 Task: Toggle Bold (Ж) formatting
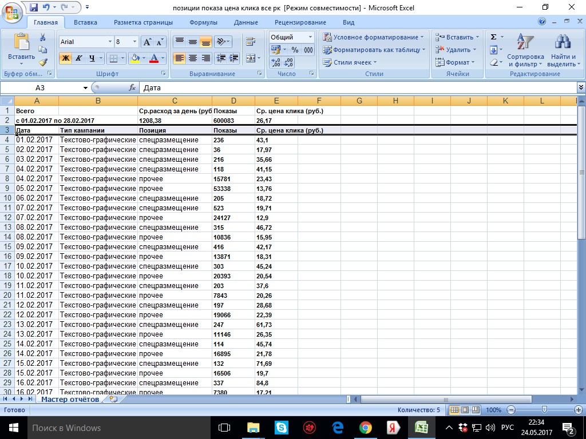tap(65, 58)
